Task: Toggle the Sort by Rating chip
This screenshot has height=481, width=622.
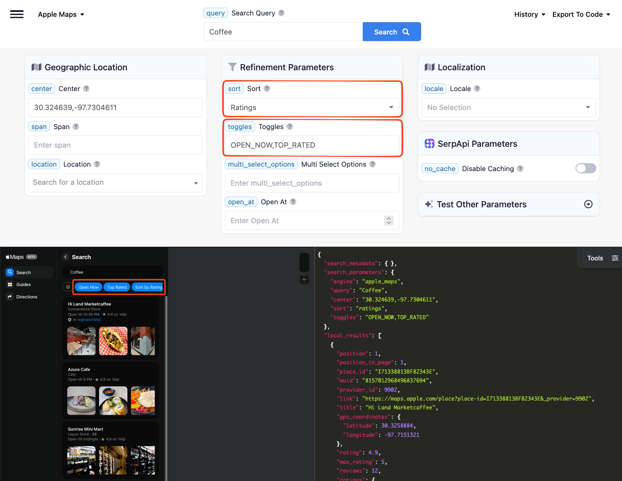Action: click(x=148, y=287)
